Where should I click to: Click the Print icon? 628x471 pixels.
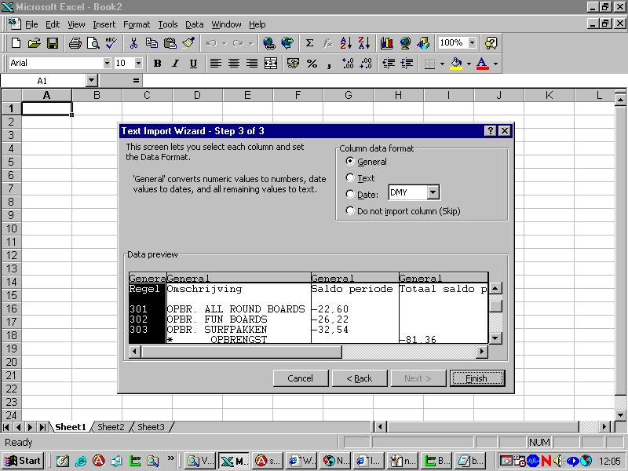75,43
